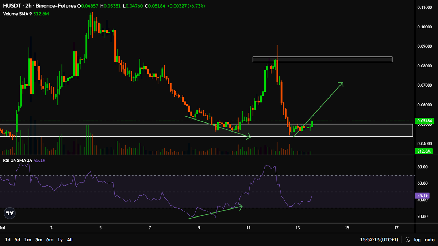The height and width of the screenshot is (246, 438).
Task: Click the Jul date axis label
Action: [x=3, y=228]
